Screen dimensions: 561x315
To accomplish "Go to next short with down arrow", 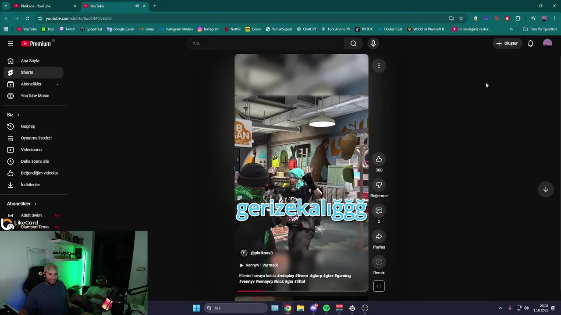I will (x=546, y=189).
